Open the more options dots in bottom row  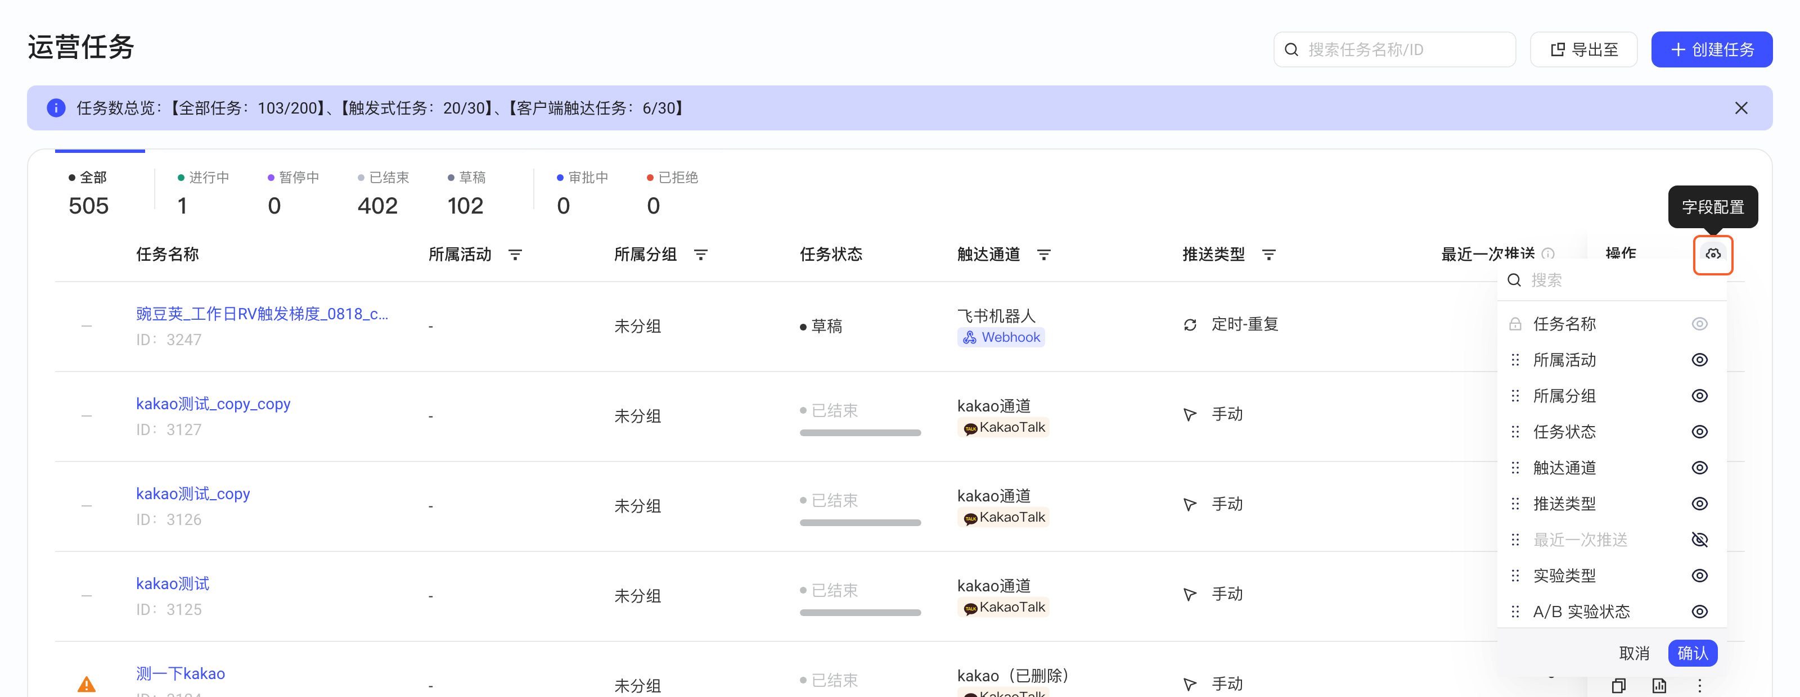tap(1700, 685)
